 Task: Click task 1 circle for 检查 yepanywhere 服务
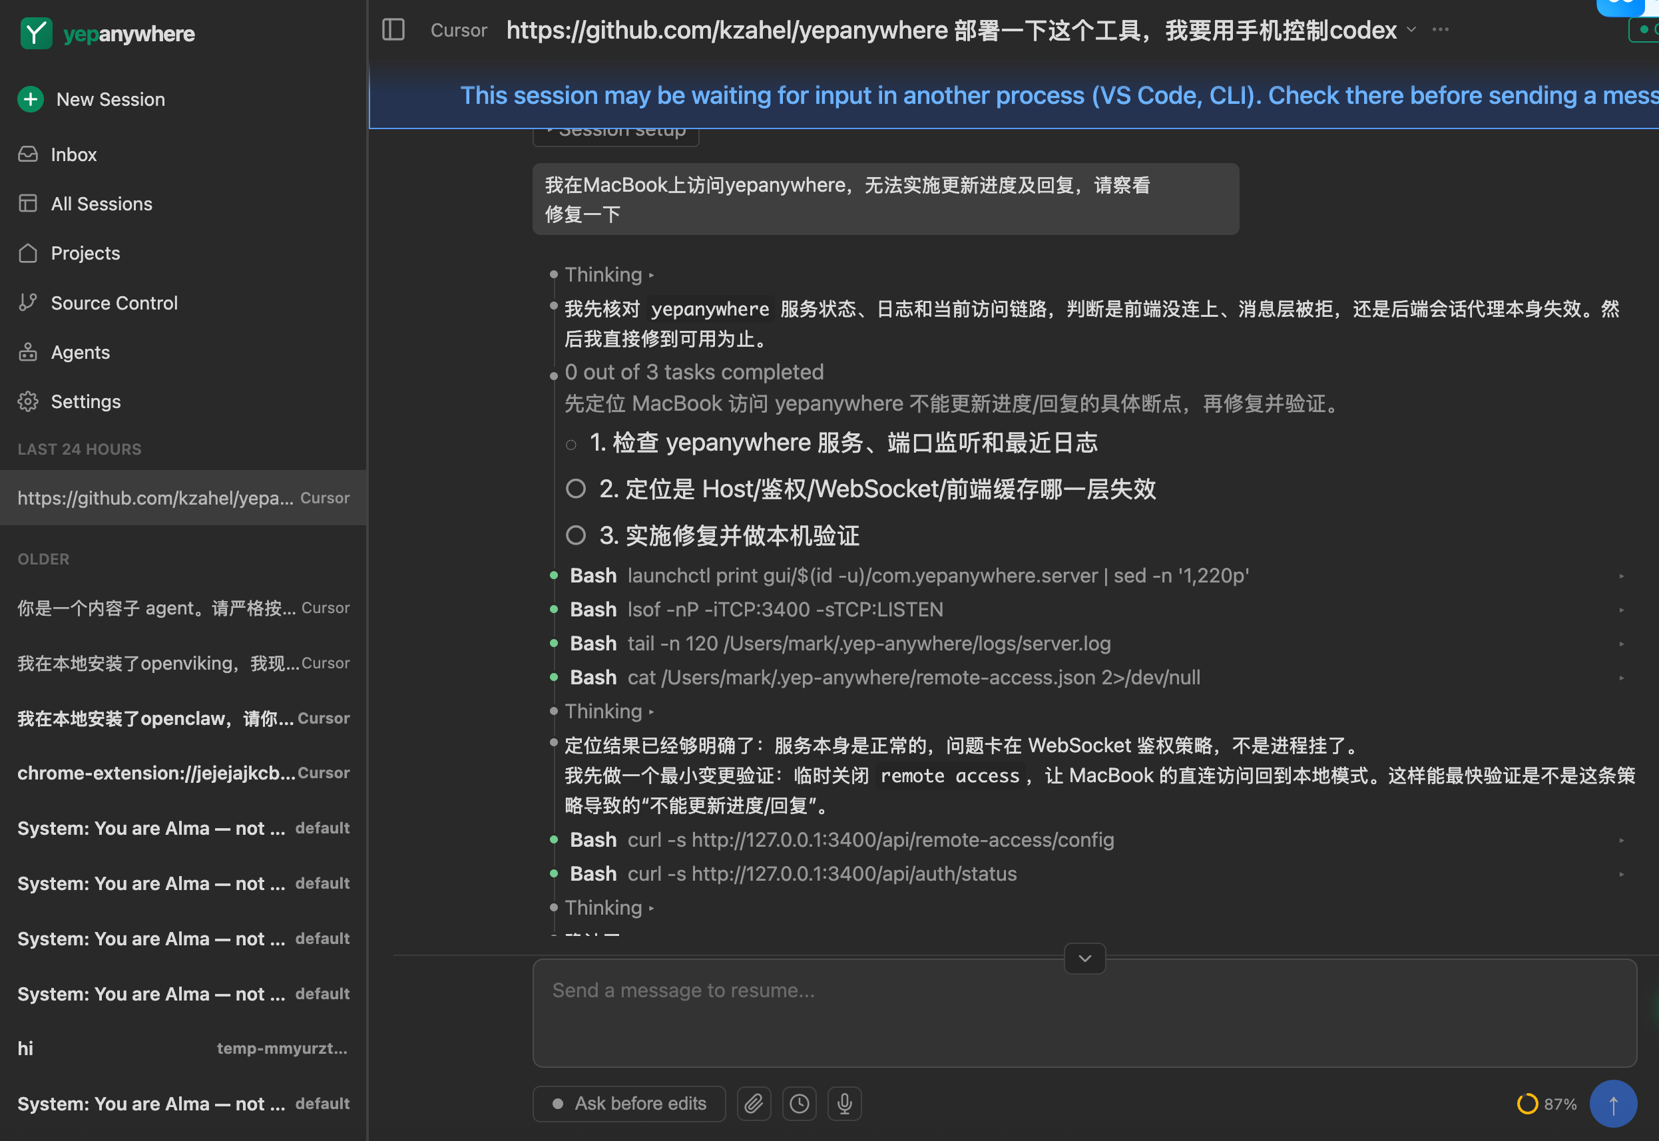[x=571, y=445]
